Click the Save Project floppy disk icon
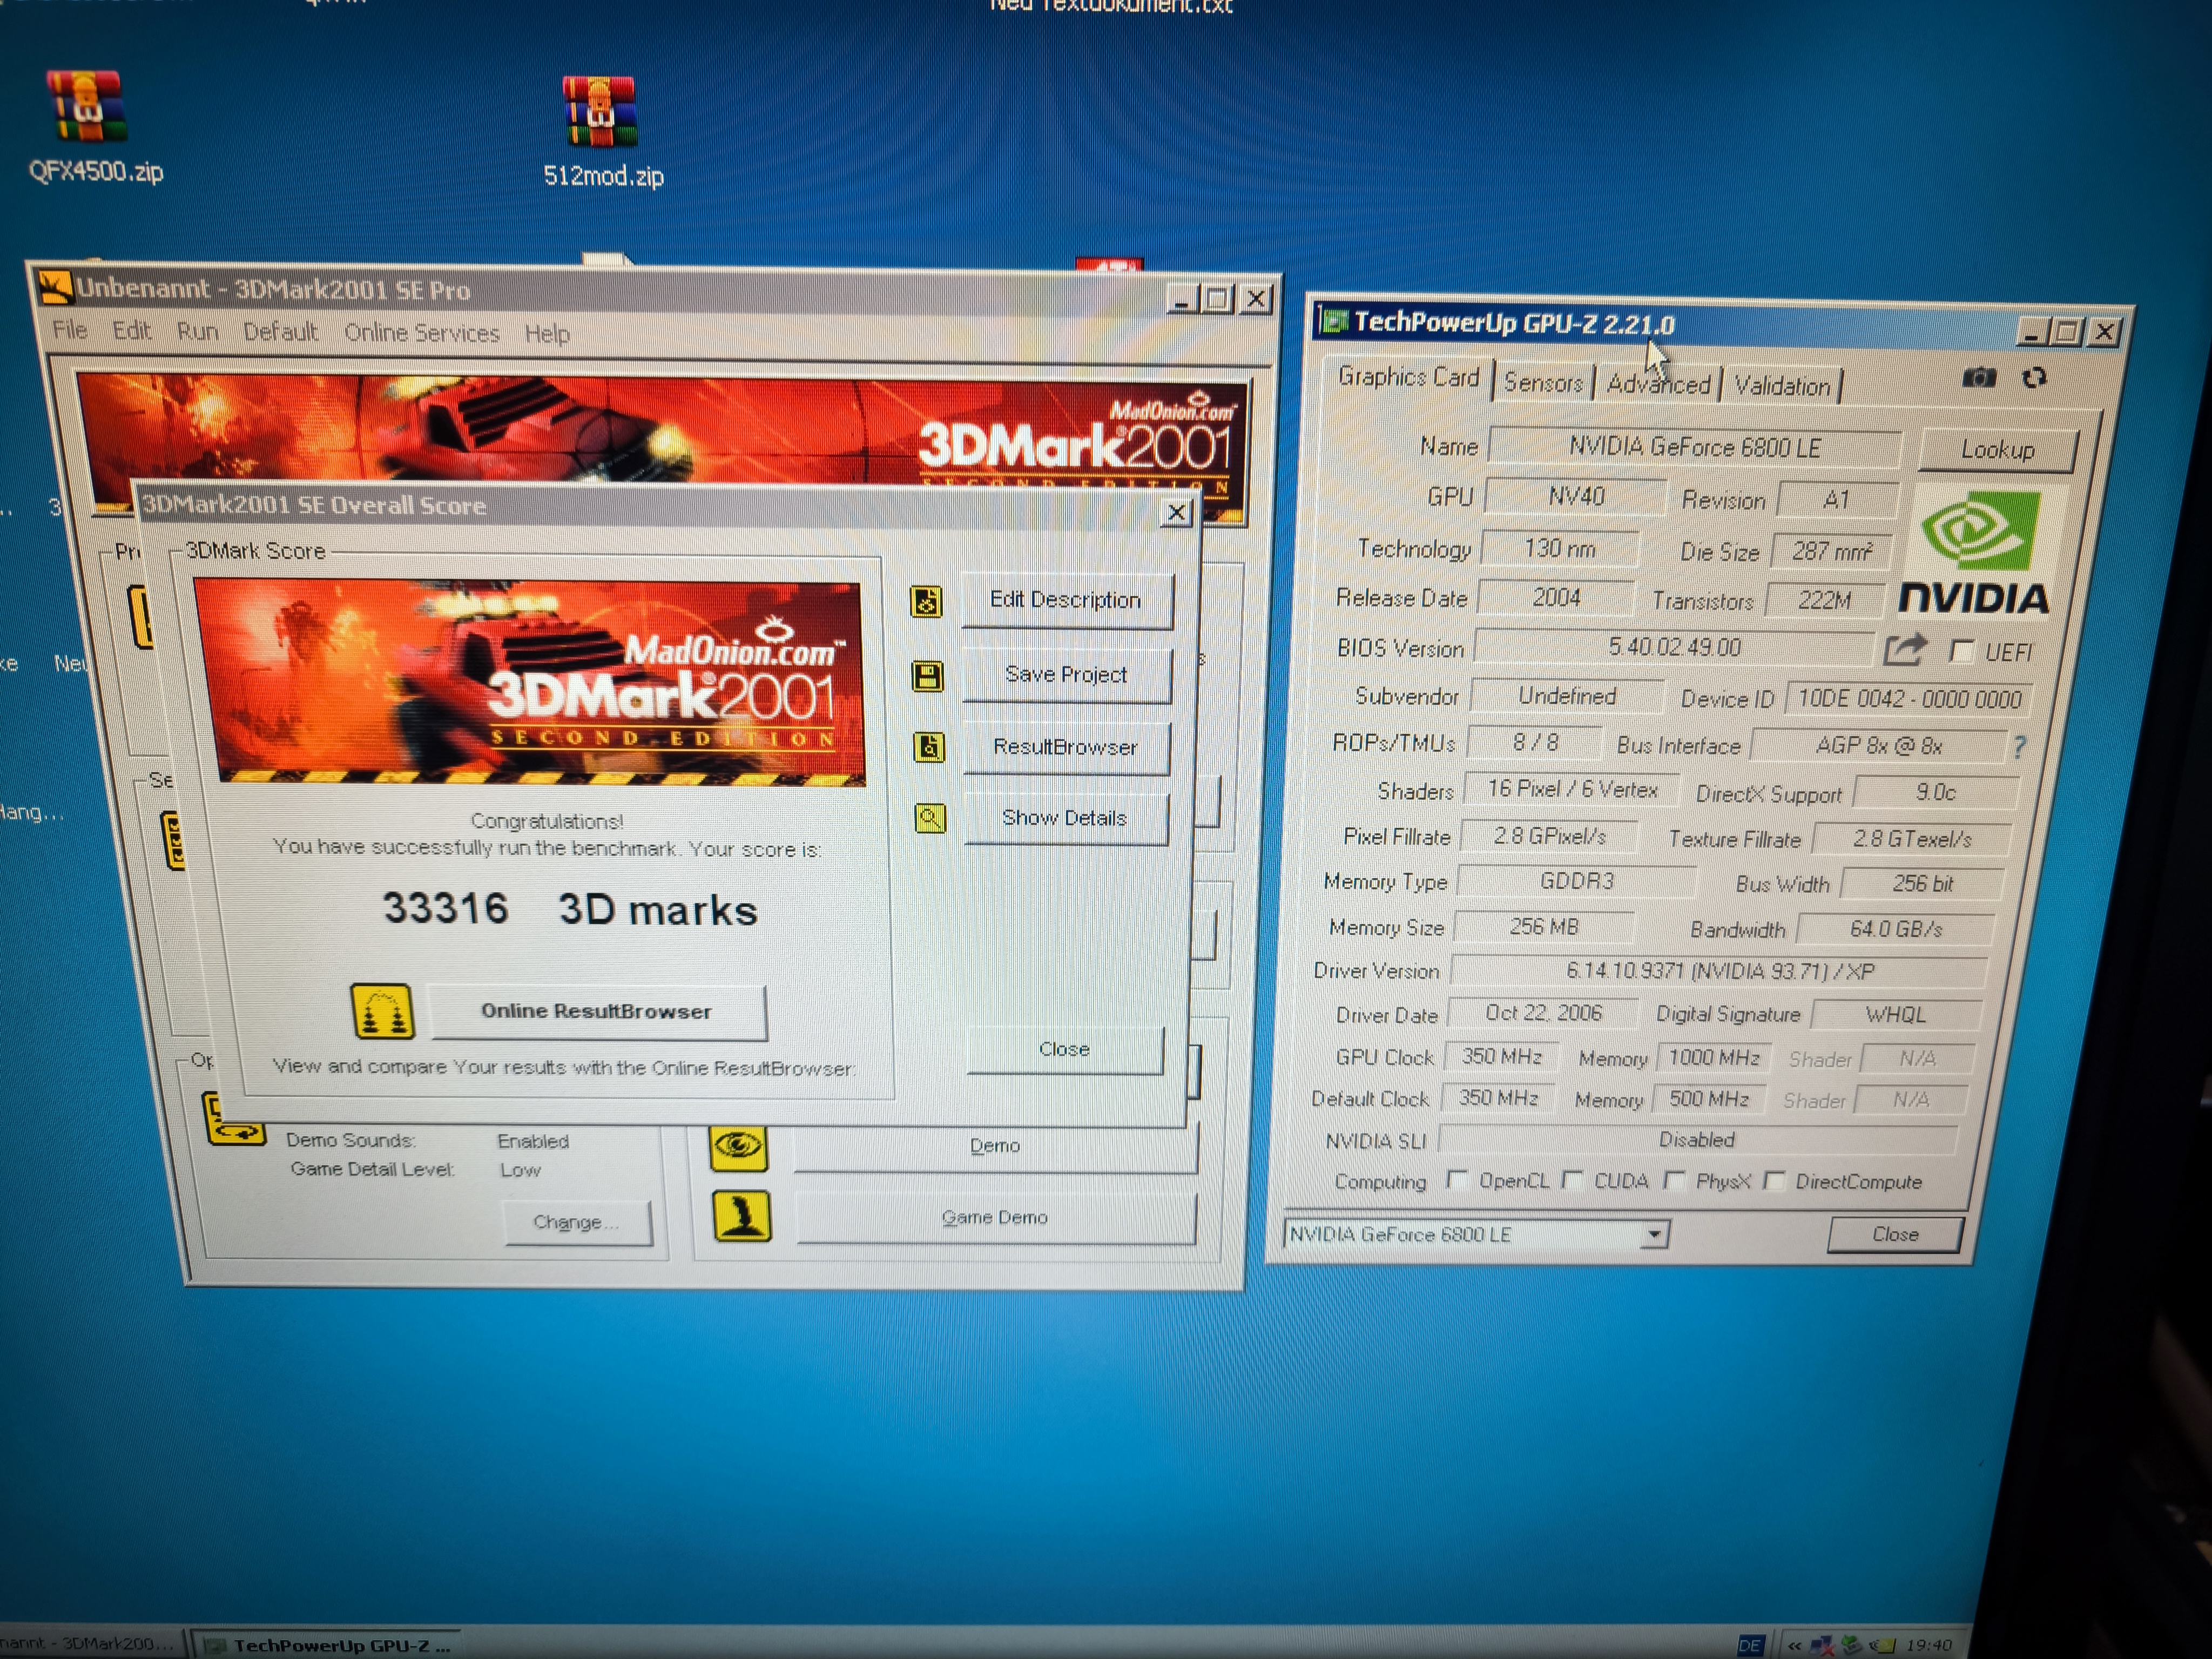2212x1659 pixels. [x=927, y=676]
